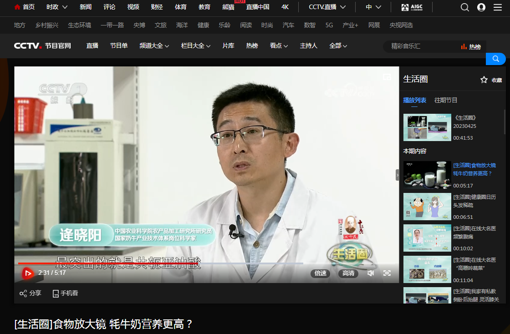Open 热榜 in program nav
The width and height of the screenshot is (510, 334).
point(252,46)
